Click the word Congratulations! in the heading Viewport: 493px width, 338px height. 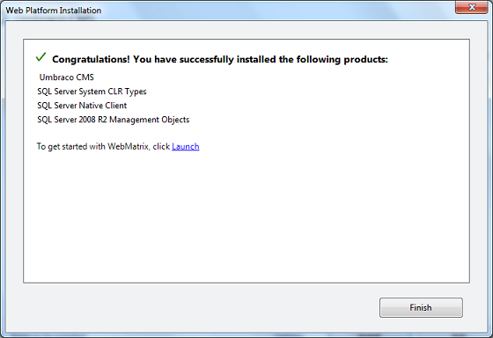(91, 60)
